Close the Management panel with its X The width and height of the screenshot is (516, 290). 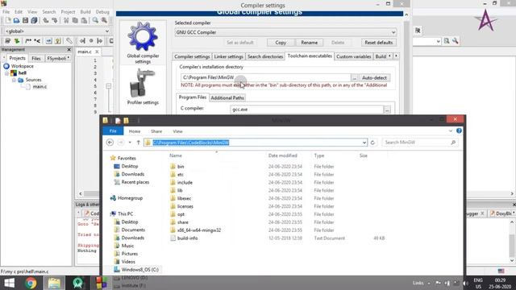click(x=69, y=49)
